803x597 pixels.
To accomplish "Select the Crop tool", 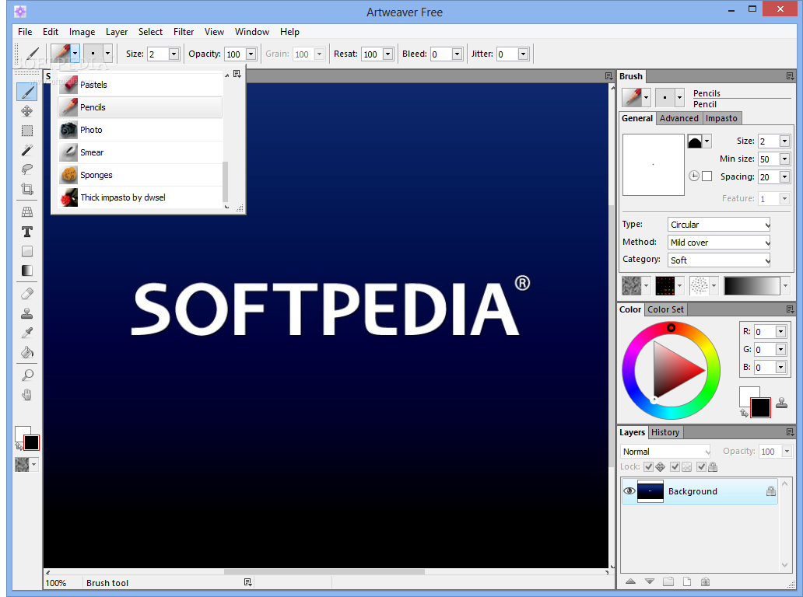I will click(27, 189).
